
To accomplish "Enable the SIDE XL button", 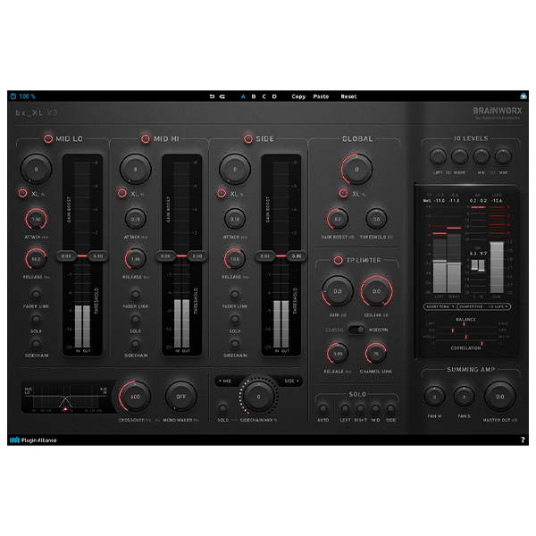I will [x=222, y=193].
